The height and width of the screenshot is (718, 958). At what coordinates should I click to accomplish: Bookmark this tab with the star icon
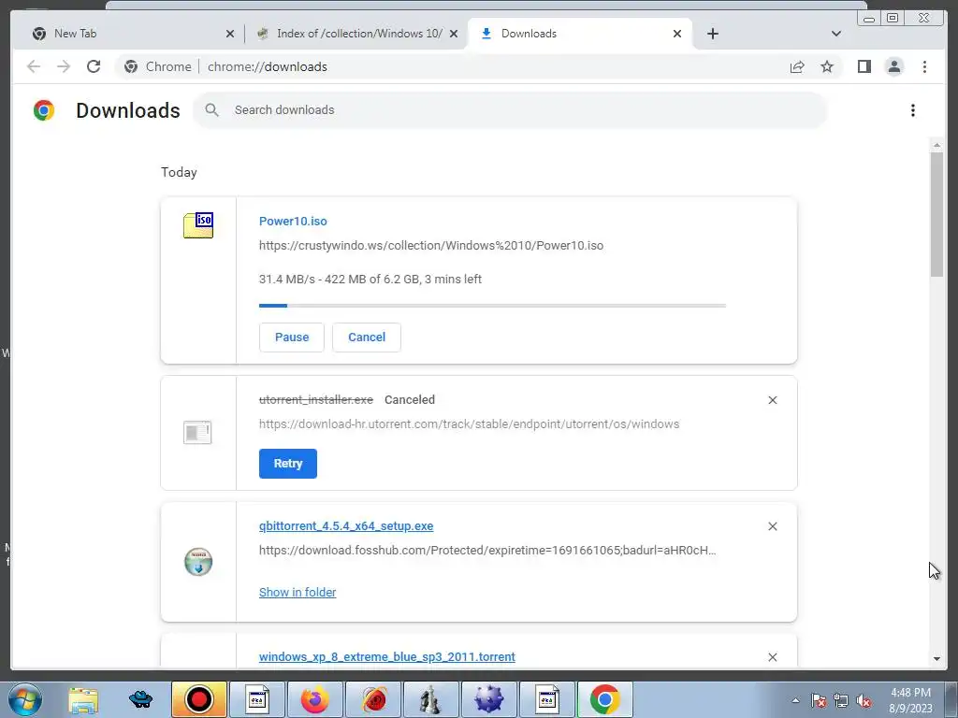tap(827, 66)
